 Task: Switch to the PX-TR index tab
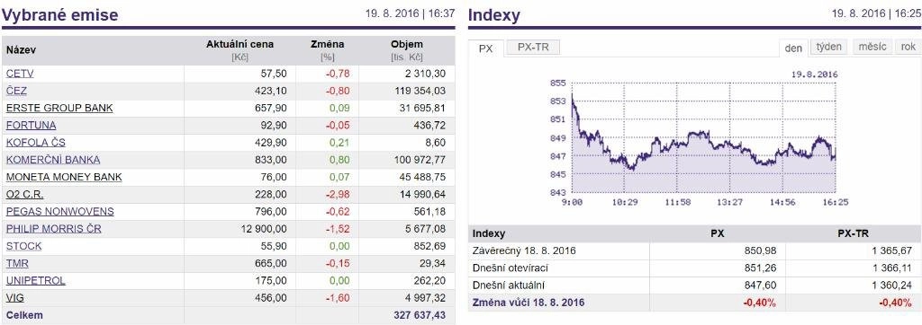pyautogui.click(x=533, y=48)
